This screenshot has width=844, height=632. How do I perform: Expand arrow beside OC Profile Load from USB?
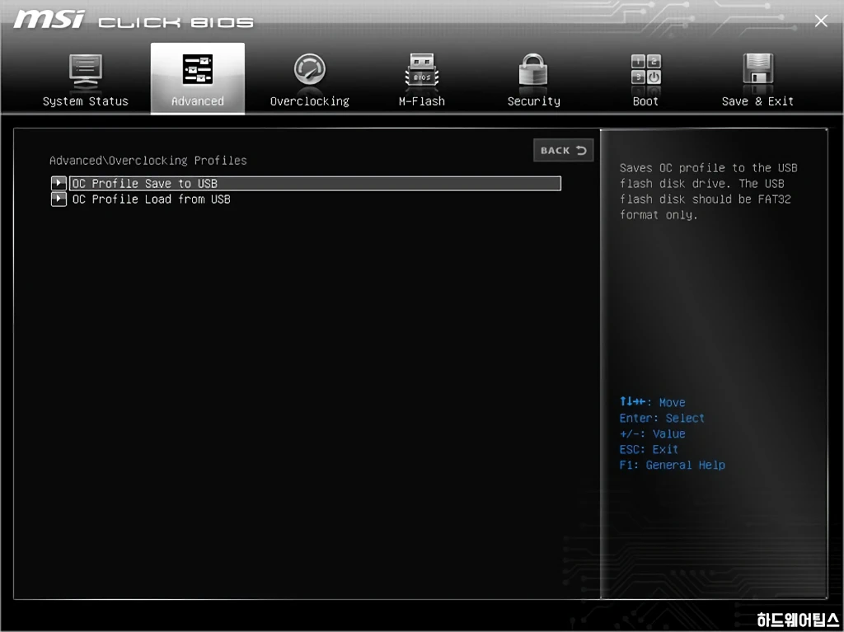tap(59, 199)
